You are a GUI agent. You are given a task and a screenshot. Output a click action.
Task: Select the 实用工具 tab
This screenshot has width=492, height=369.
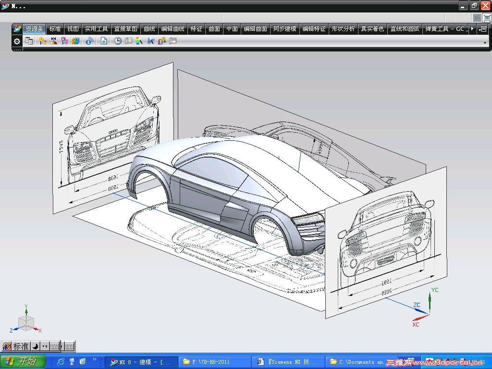tap(96, 29)
